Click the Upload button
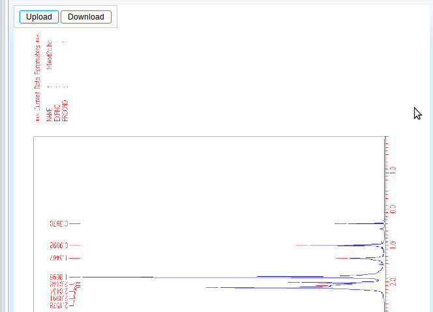Viewport: 433px width, 312px height. pyautogui.click(x=39, y=17)
